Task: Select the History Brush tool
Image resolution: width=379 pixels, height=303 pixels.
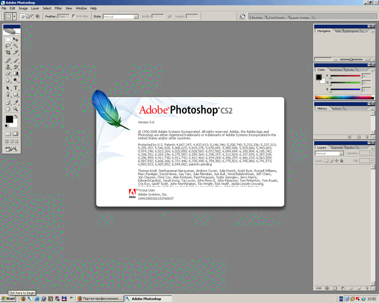Action: (16, 67)
